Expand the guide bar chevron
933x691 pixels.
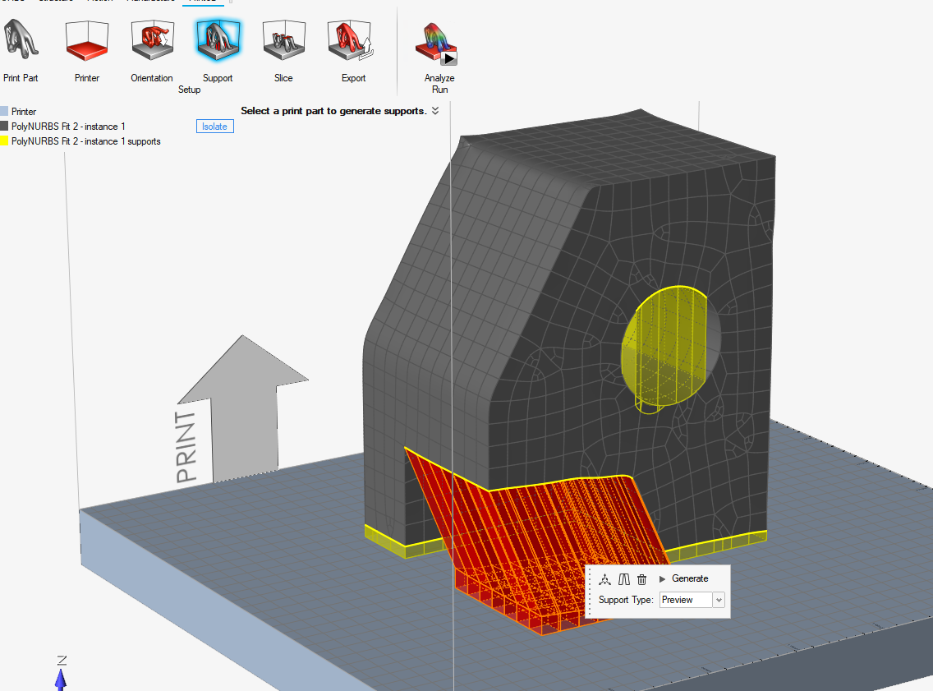pos(435,111)
